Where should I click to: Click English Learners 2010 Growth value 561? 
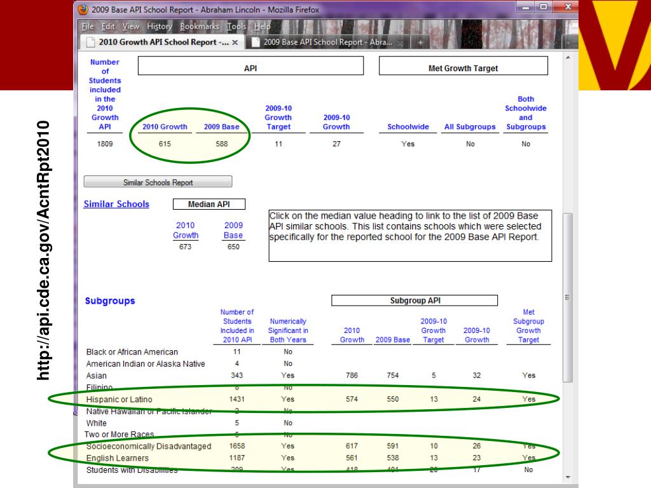click(352, 458)
